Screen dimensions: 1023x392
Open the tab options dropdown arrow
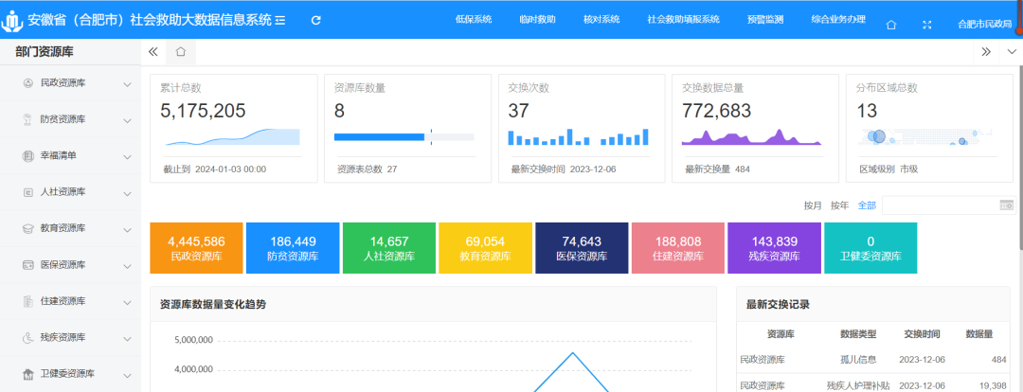click(1012, 51)
